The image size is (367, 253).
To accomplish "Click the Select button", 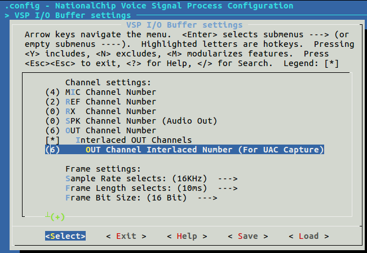I will pos(65,236).
